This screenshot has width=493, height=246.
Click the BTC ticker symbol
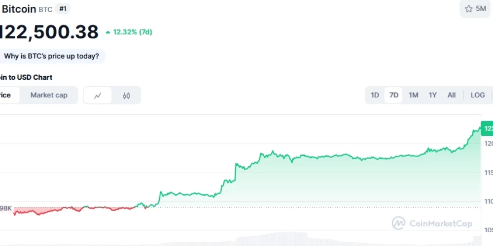45,9
